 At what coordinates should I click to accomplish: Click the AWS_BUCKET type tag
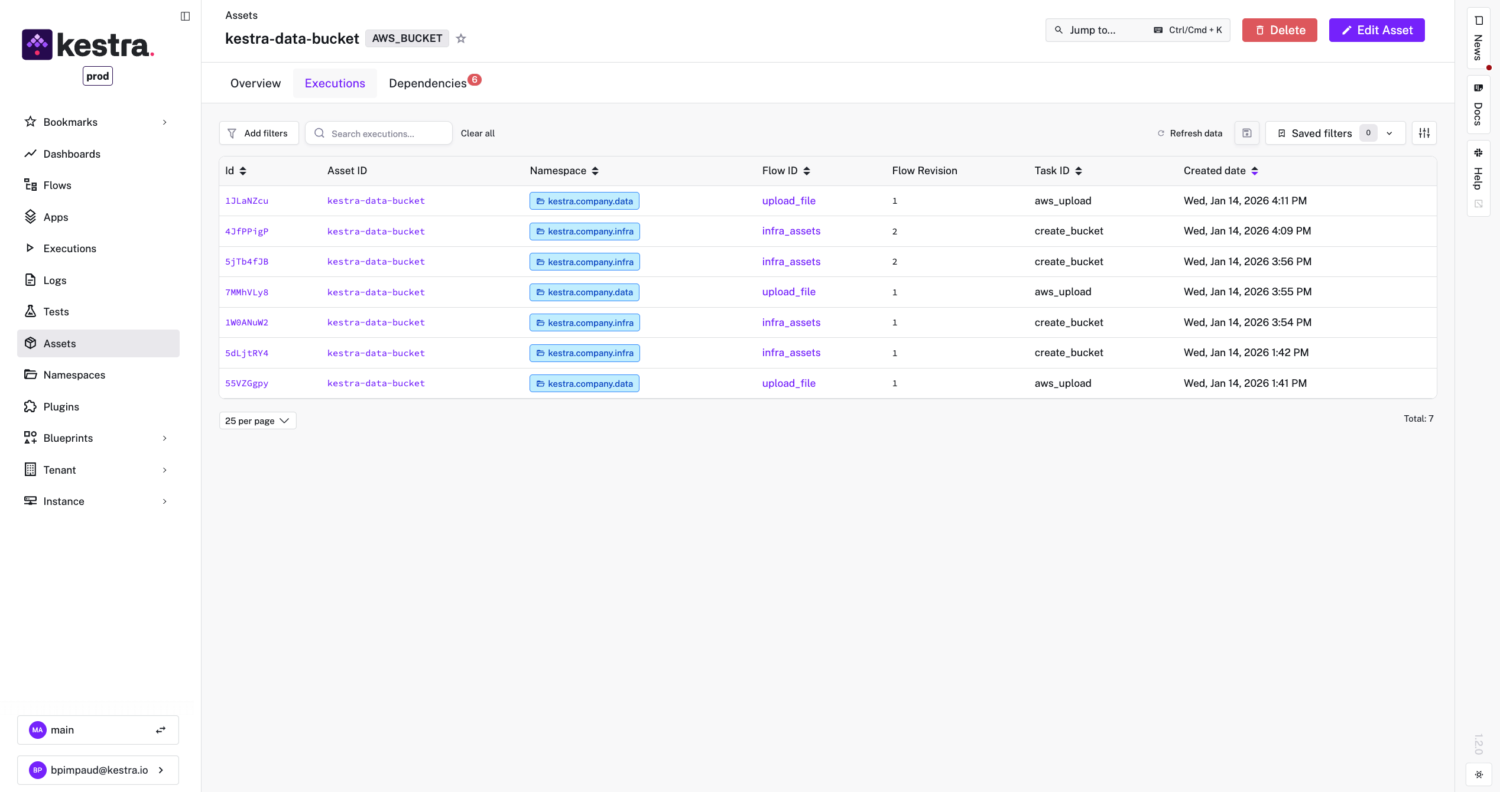pyautogui.click(x=407, y=38)
